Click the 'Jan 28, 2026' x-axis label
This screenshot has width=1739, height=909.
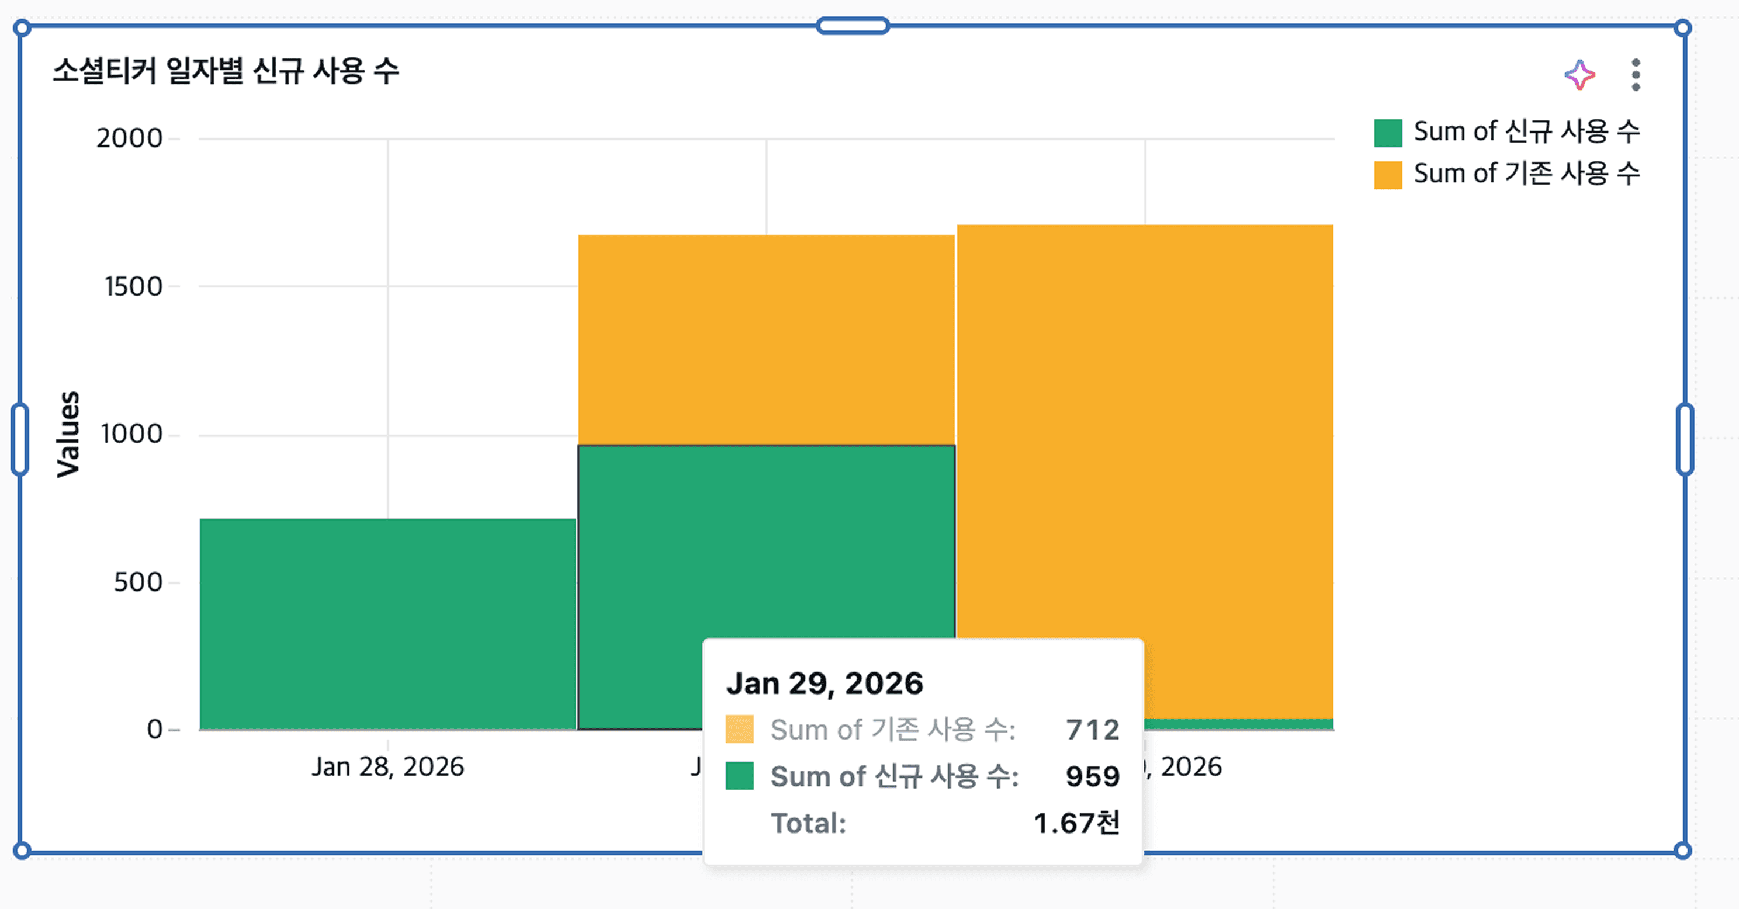point(387,767)
